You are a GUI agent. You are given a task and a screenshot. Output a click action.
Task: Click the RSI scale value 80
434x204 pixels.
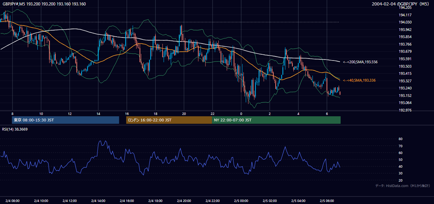400,139
